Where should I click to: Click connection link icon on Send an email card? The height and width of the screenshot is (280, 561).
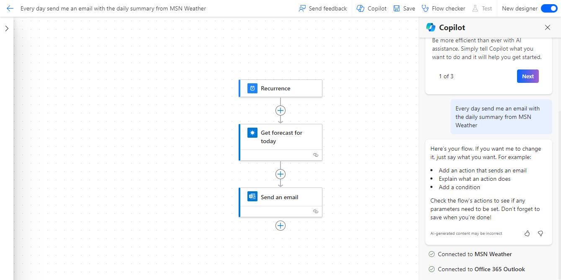coord(316,211)
